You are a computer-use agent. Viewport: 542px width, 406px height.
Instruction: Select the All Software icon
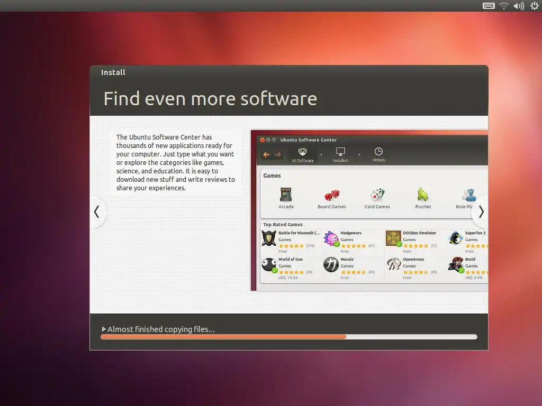(x=302, y=152)
